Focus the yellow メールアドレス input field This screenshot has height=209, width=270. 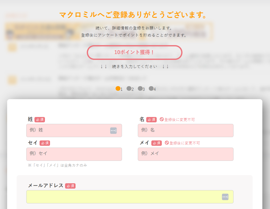tap(122, 197)
